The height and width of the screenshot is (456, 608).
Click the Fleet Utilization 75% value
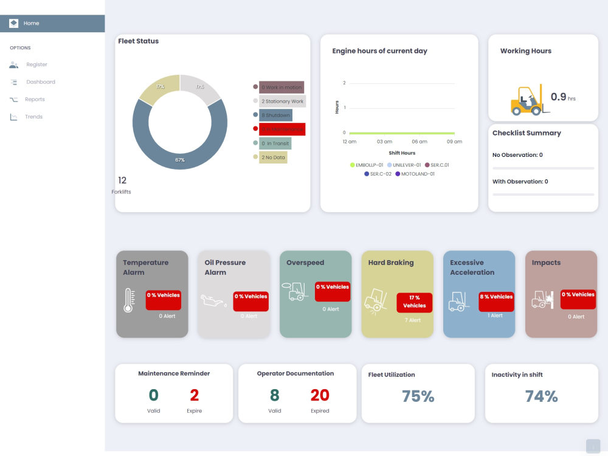[418, 396]
